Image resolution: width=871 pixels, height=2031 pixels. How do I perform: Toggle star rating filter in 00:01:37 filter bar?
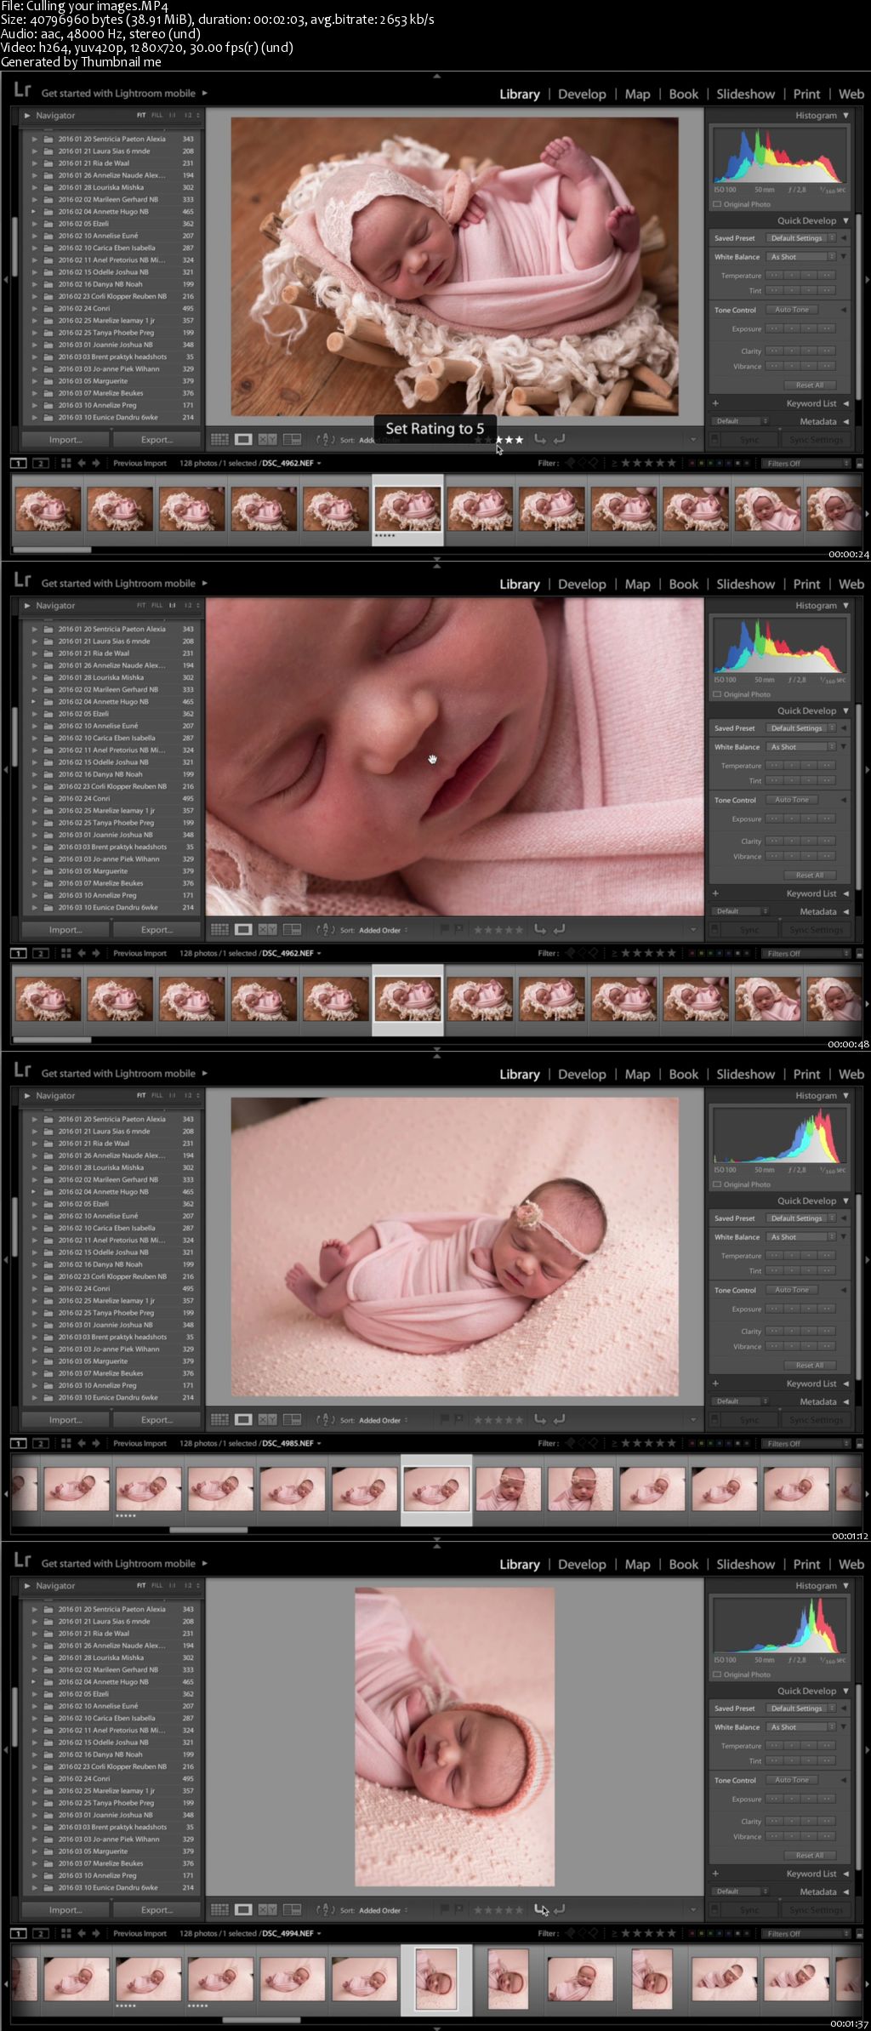click(648, 1934)
